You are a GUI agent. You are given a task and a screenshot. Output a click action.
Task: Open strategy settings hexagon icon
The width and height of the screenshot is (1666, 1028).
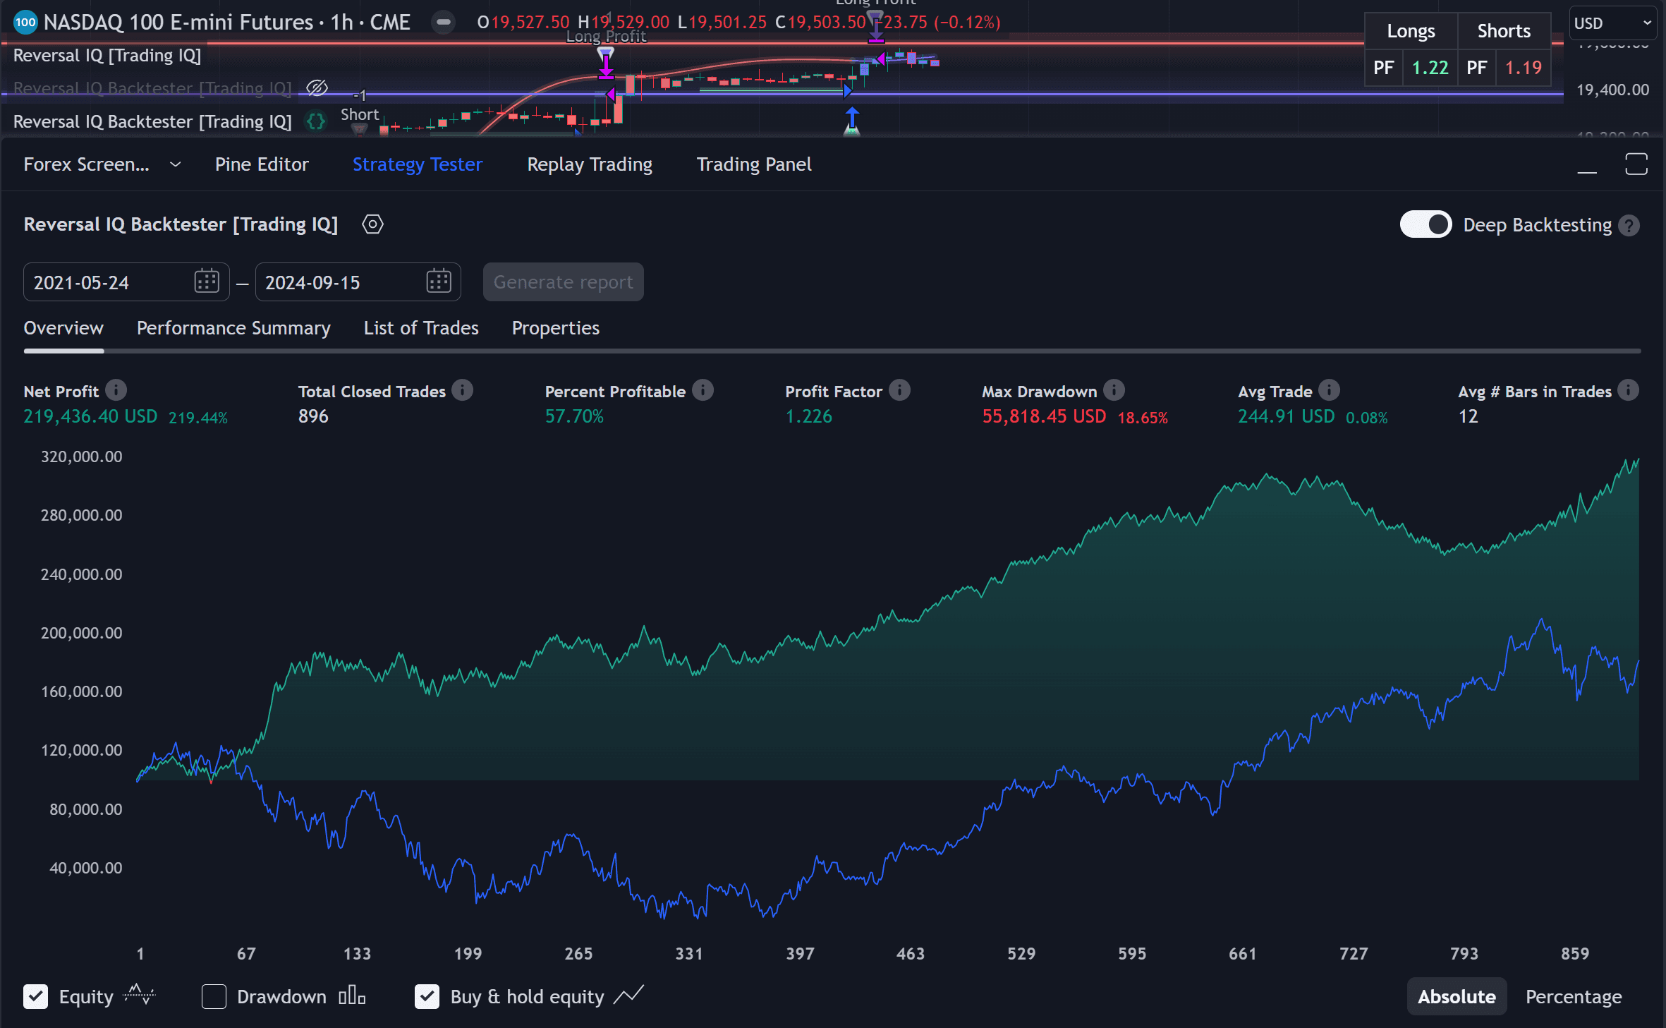click(372, 224)
